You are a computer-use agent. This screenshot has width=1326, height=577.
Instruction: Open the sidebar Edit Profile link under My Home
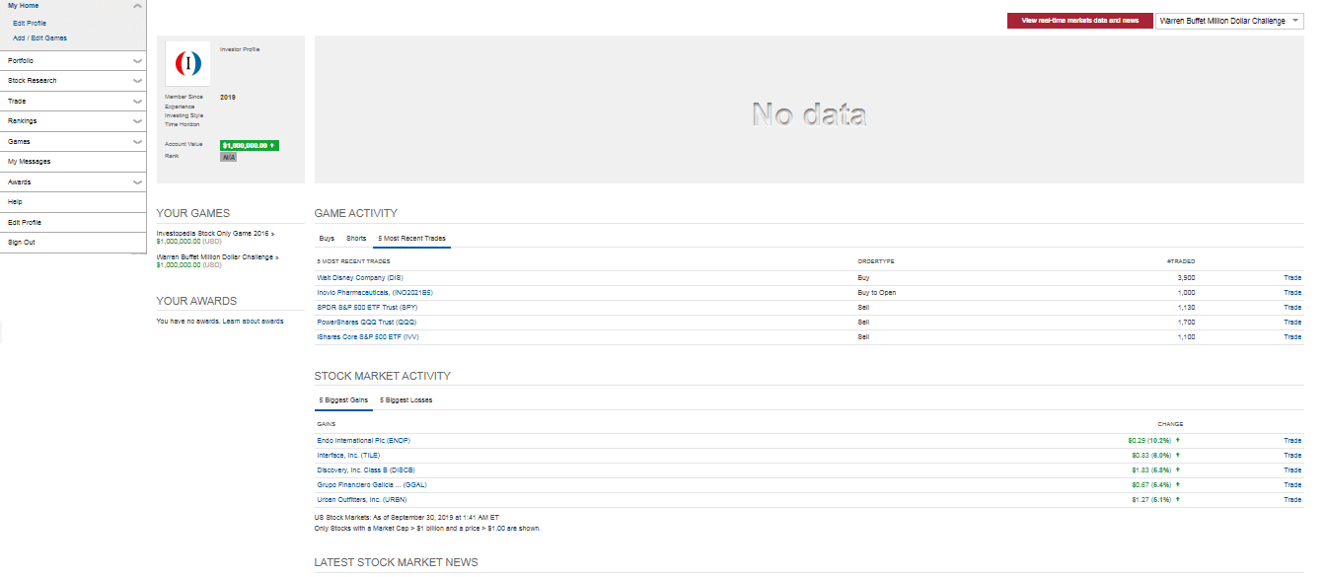pos(30,23)
